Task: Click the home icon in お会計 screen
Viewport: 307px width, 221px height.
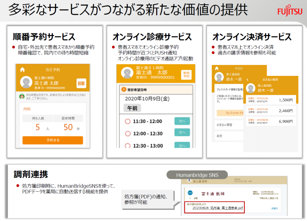Action: [217, 68]
